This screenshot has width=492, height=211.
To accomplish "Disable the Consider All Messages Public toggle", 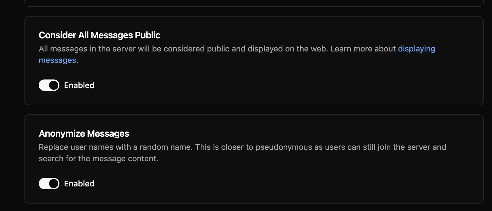I will [49, 85].
